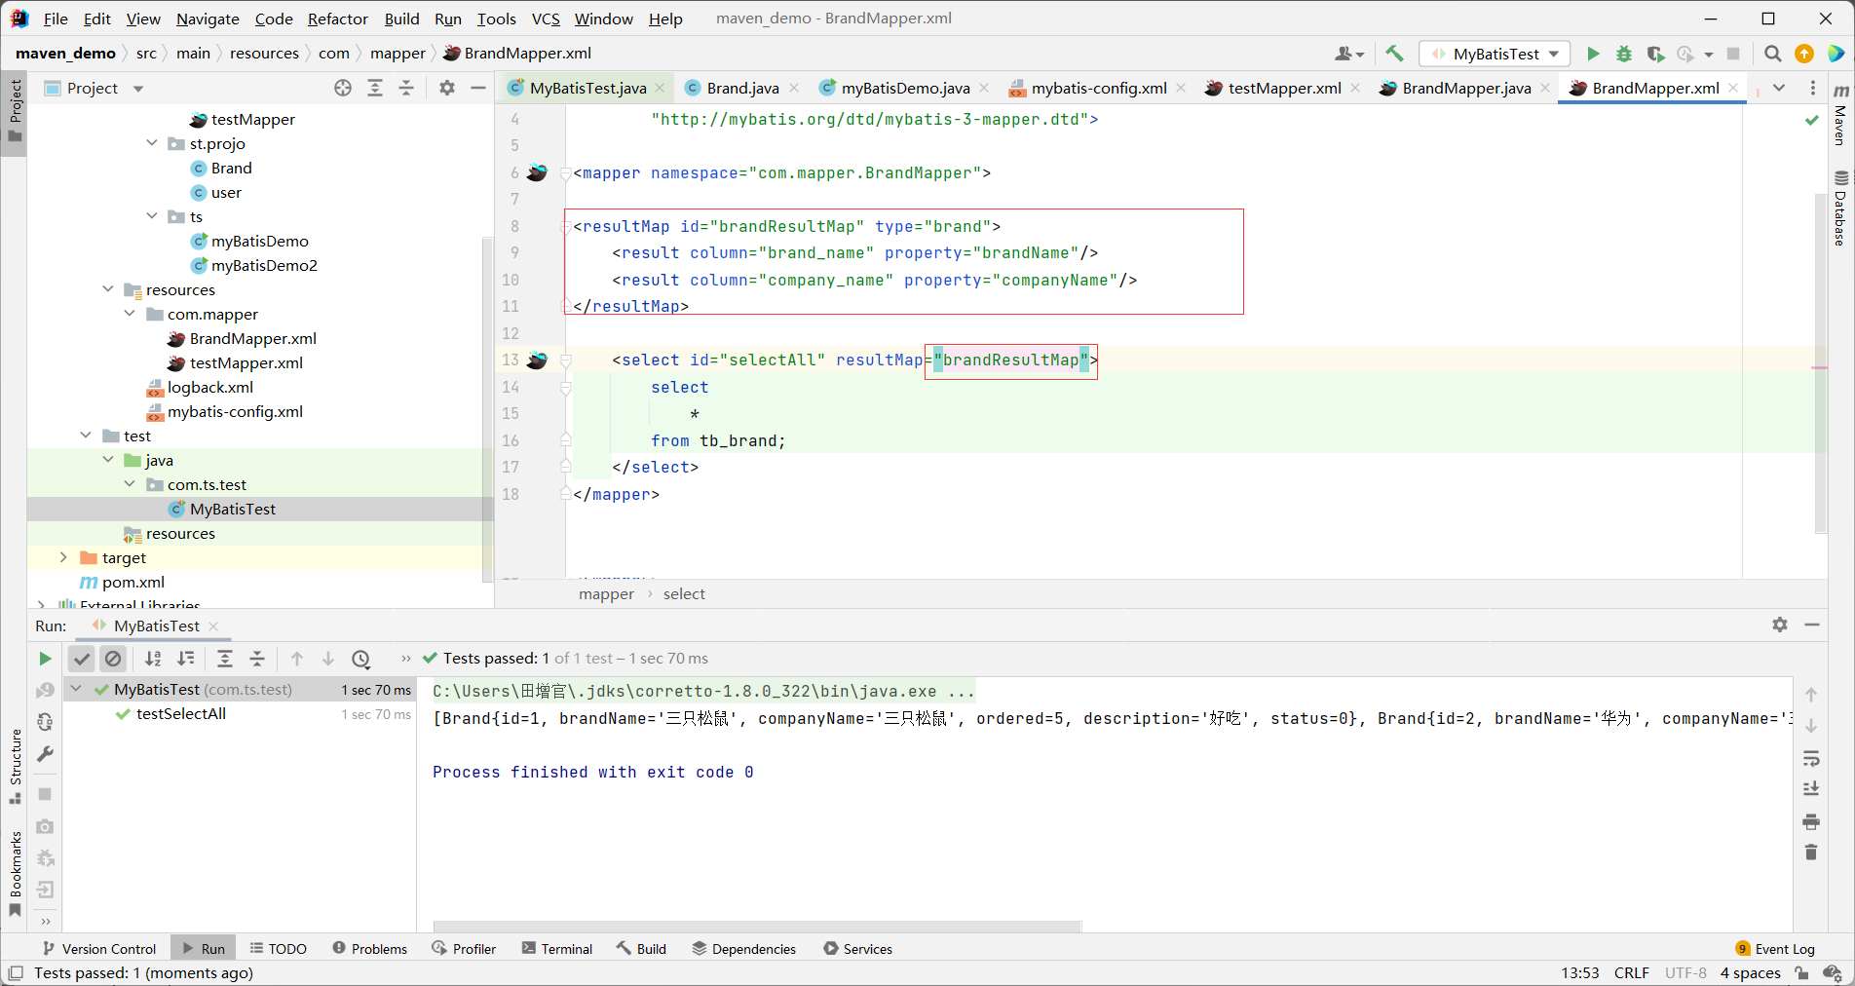Rerun tests in the Run panel
This screenshot has height=986, width=1855.
(x=45, y=659)
